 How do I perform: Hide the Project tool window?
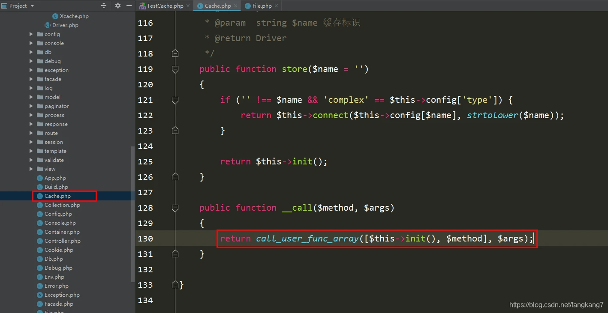[129, 6]
